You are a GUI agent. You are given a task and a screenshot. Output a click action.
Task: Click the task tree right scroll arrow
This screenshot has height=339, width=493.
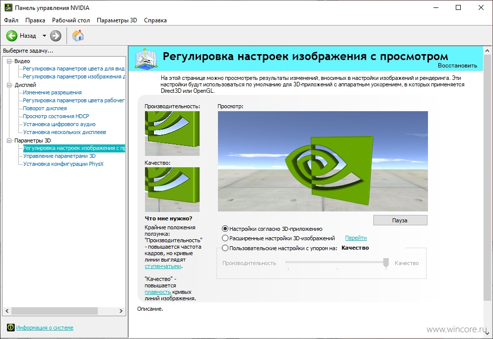pos(121,311)
